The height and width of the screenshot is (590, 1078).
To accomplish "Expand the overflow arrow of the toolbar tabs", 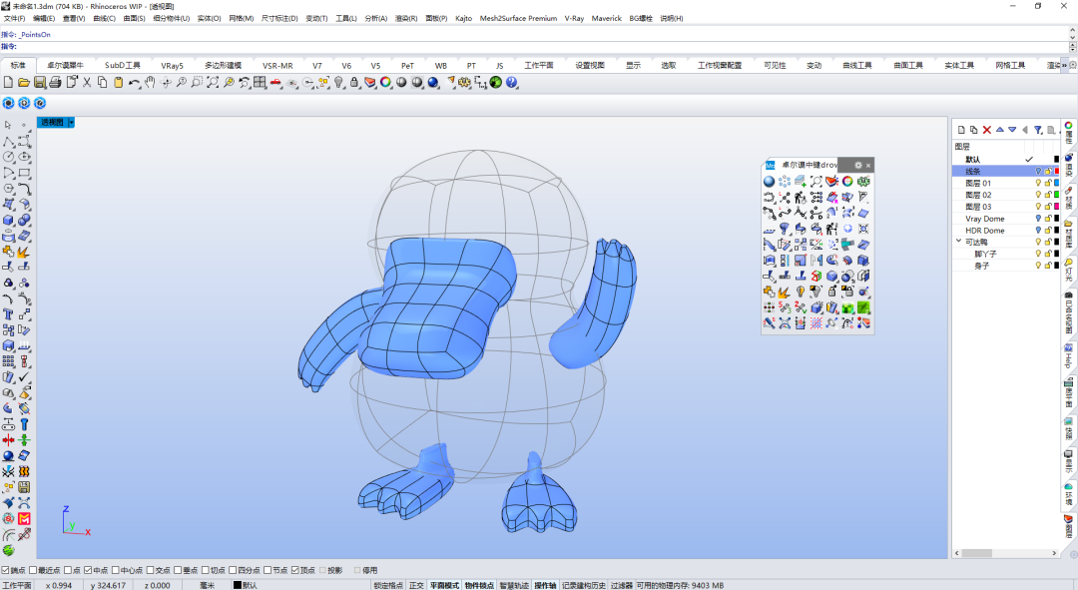I will (x=1064, y=65).
